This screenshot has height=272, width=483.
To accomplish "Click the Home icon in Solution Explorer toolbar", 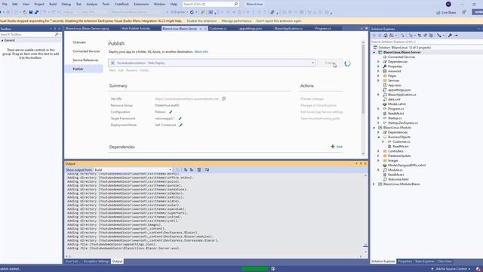I will point(386,36).
